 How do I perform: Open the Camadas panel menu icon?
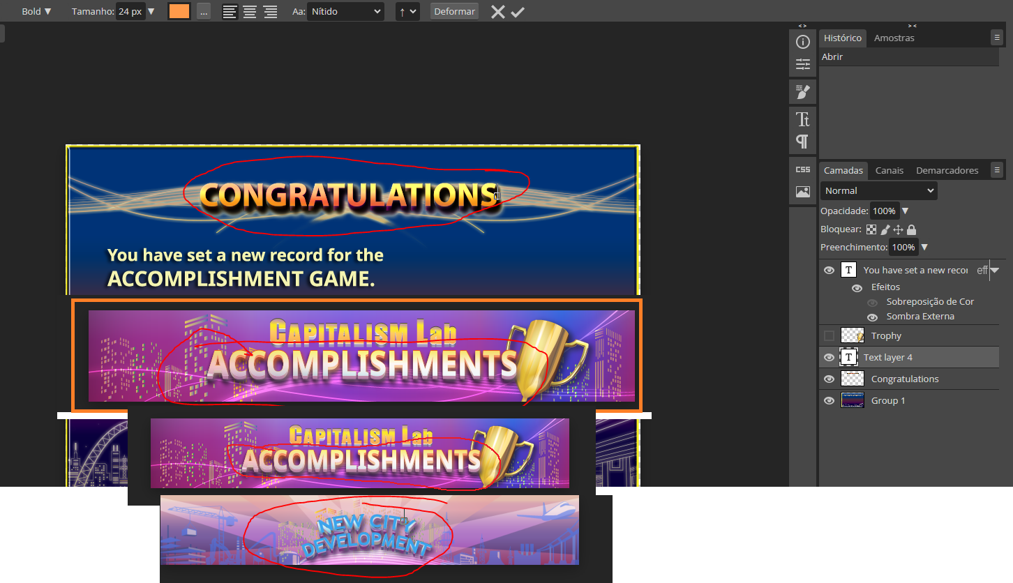click(x=997, y=169)
